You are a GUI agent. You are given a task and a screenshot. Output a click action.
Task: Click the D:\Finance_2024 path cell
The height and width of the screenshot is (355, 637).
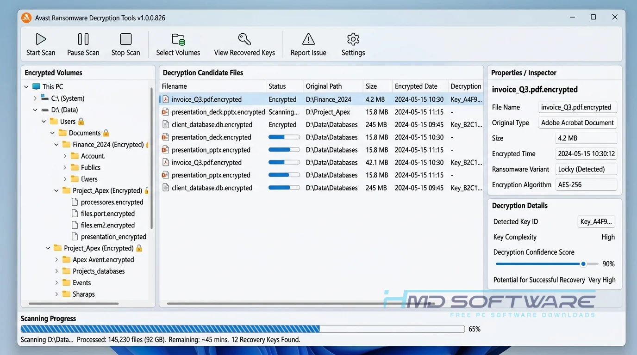point(329,99)
